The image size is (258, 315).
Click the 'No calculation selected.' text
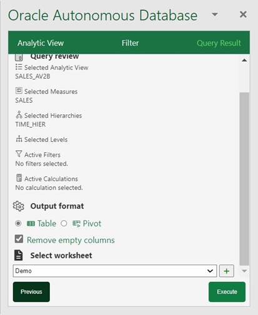click(49, 187)
